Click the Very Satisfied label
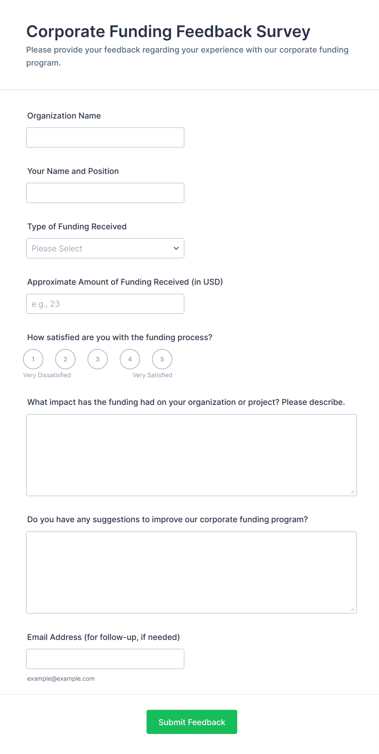 point(152,375)
